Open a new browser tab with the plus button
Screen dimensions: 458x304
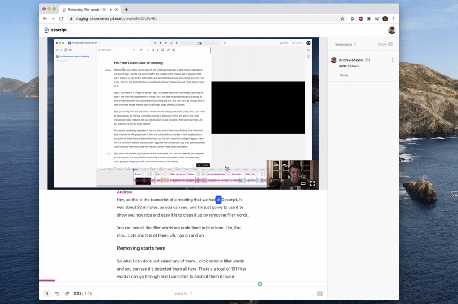coord(126,10)
